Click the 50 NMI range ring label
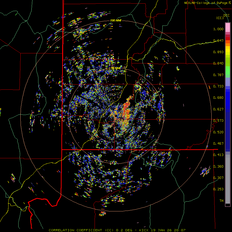 pyautogui.click(x=116, y=68)
